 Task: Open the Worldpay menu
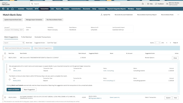point(131,9)
